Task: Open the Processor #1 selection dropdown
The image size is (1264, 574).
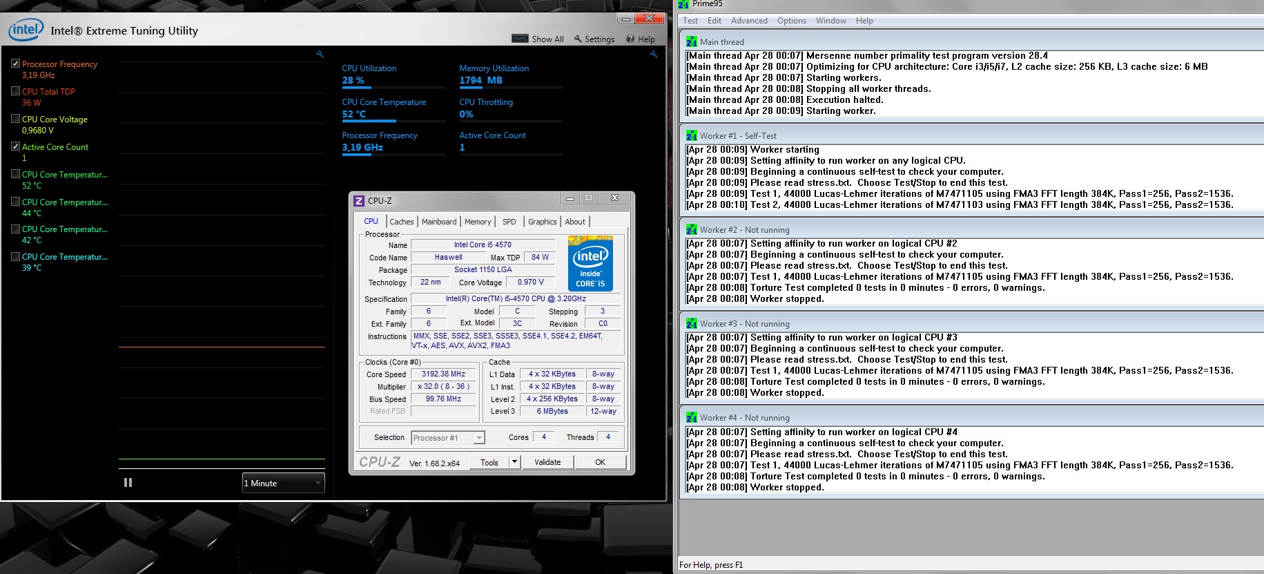Action: click(x=448, y=438)
